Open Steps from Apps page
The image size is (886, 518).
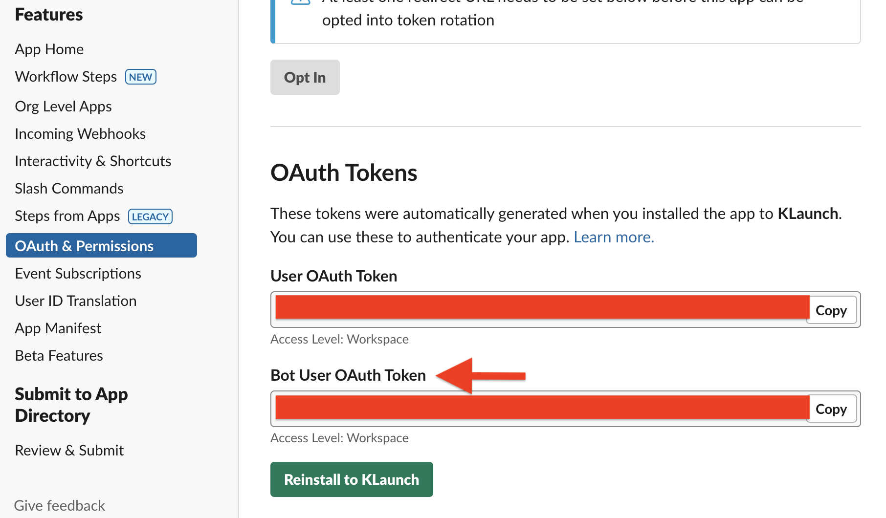67,216
